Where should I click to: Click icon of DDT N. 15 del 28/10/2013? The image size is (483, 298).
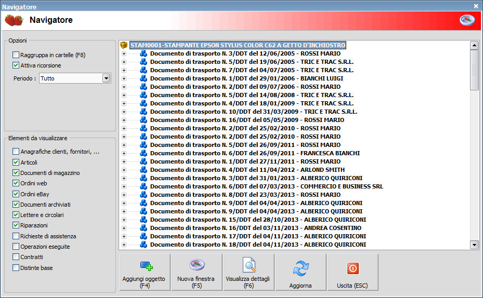[x=143, y=220]
